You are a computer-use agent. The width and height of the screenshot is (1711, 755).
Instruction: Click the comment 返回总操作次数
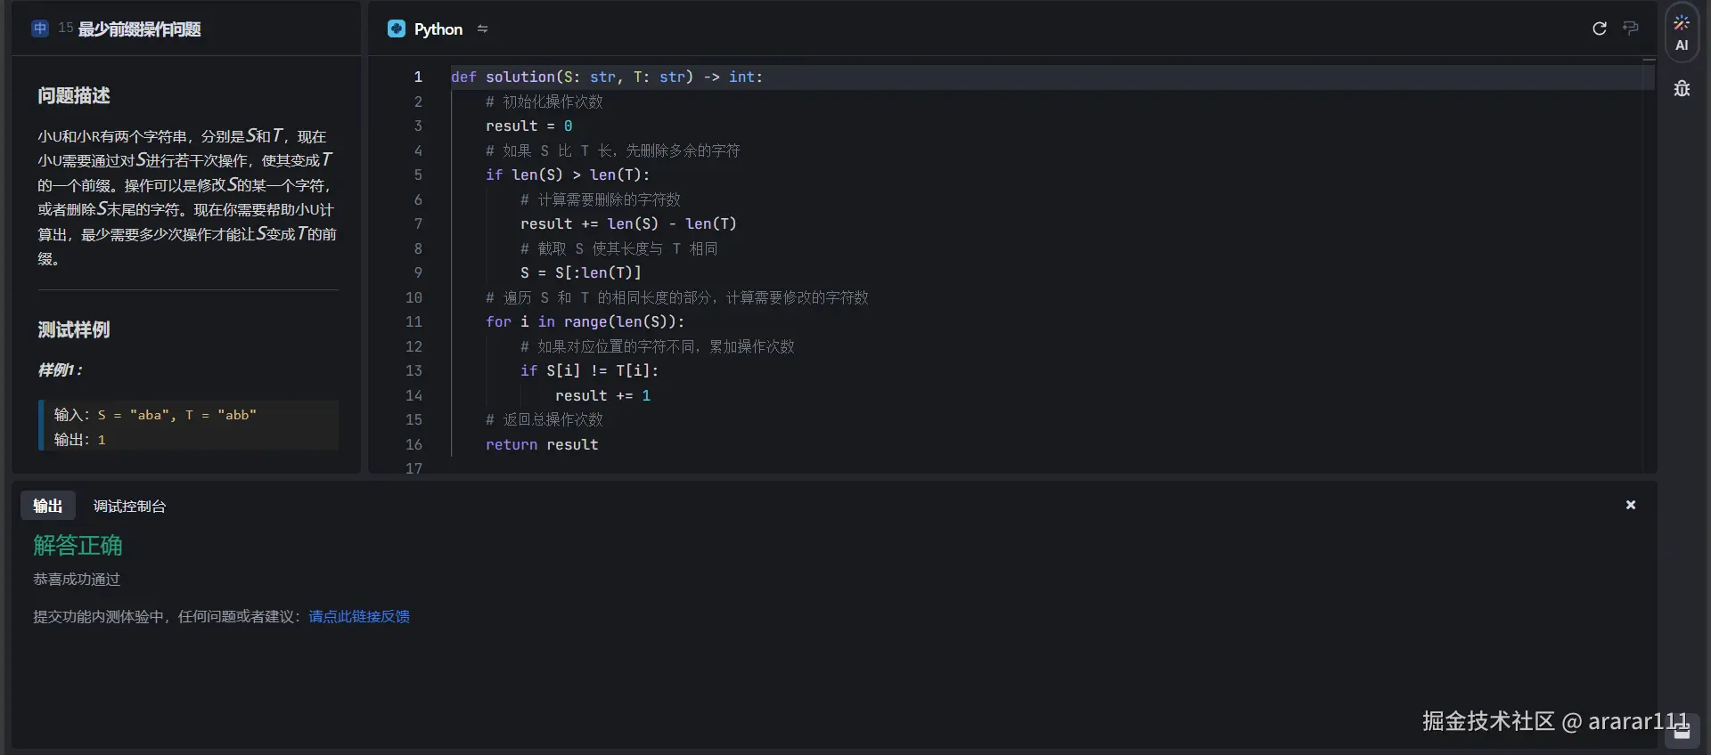[x=544, y=419]
